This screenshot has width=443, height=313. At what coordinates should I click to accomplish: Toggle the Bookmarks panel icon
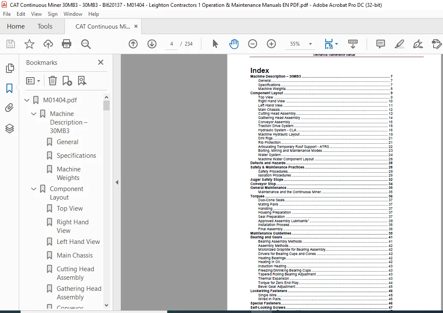point(9,88)
